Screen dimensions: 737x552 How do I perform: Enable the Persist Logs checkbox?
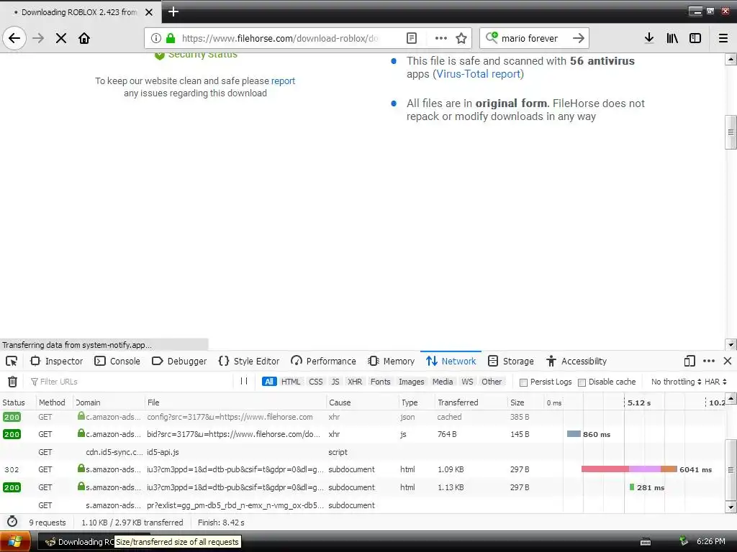[523, 382]
